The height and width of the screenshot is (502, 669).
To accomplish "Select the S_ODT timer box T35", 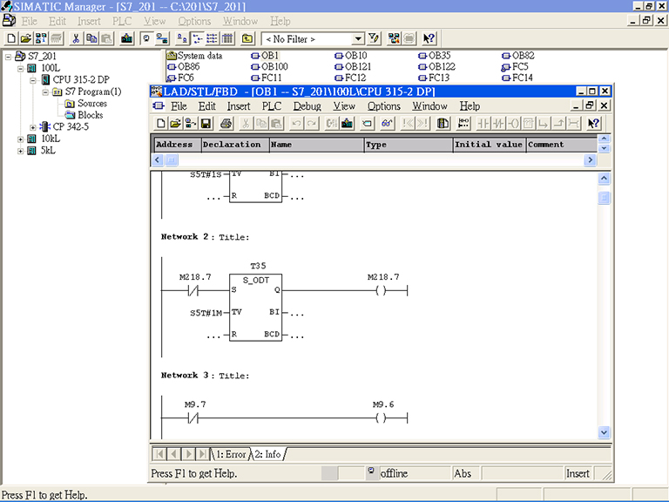I will point(255,308).
